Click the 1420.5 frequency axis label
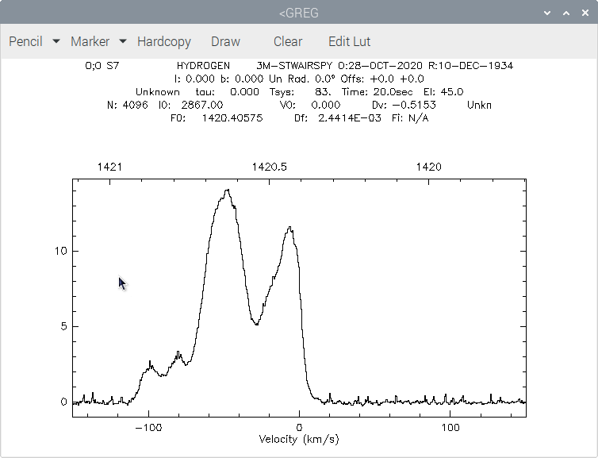This screenshot has width=598, height=458. (x=269, y=167)
